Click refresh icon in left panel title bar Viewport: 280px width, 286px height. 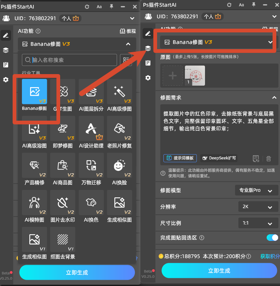click(x=87, y=7)
